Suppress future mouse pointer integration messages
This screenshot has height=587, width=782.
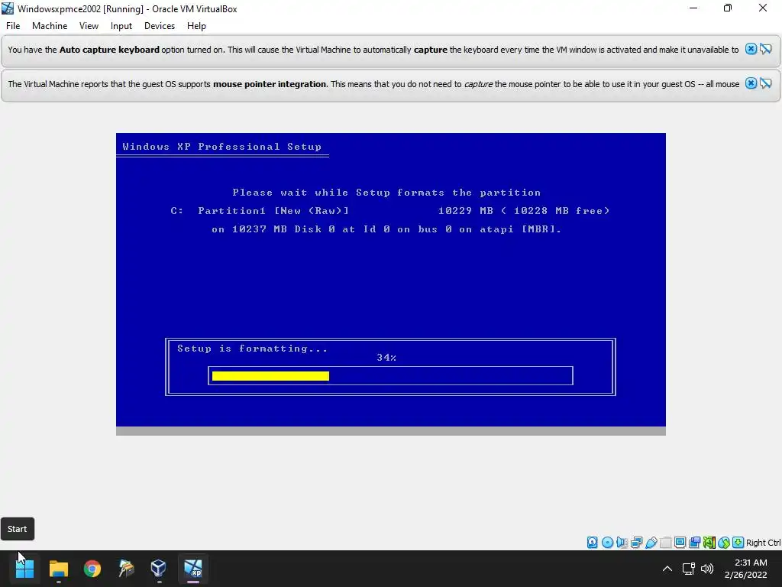(765, 83)
